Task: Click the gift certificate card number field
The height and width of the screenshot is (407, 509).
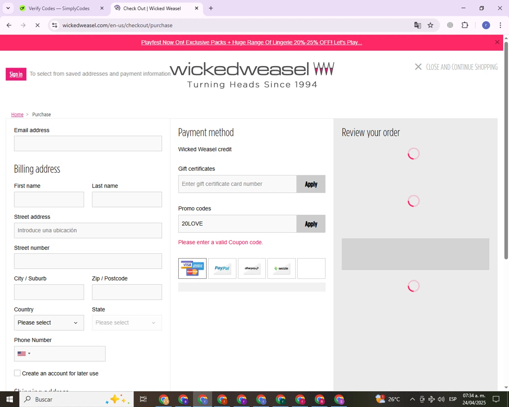Action: 238,184
